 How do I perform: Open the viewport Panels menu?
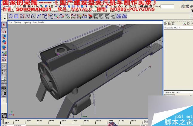(x=41, y=22)
